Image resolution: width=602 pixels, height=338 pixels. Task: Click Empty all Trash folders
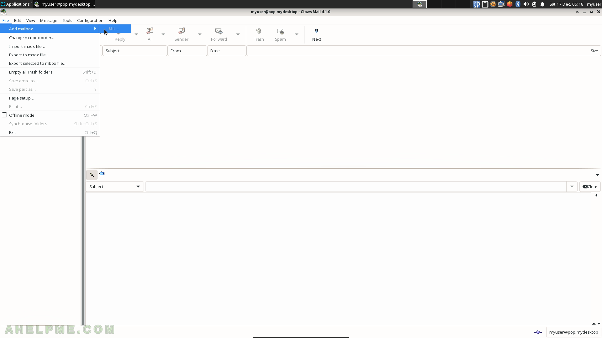50,72
